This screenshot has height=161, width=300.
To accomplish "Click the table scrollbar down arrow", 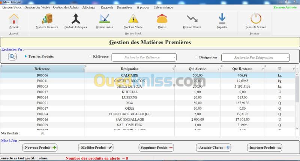I will [x=297, y=128].
